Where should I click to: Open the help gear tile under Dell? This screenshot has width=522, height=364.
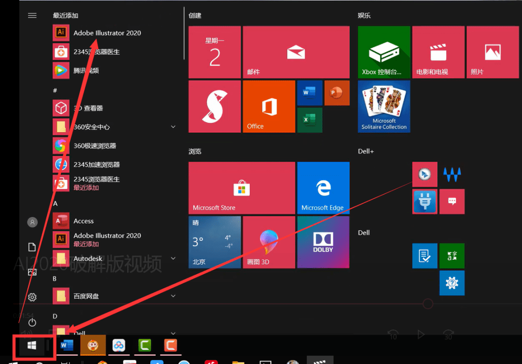pos(452,283)
